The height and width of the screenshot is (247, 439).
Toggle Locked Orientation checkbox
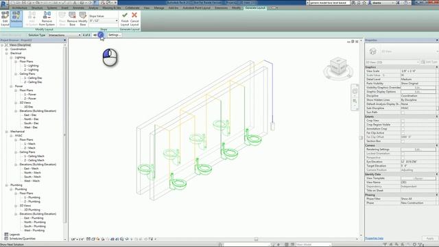[403, 154]
